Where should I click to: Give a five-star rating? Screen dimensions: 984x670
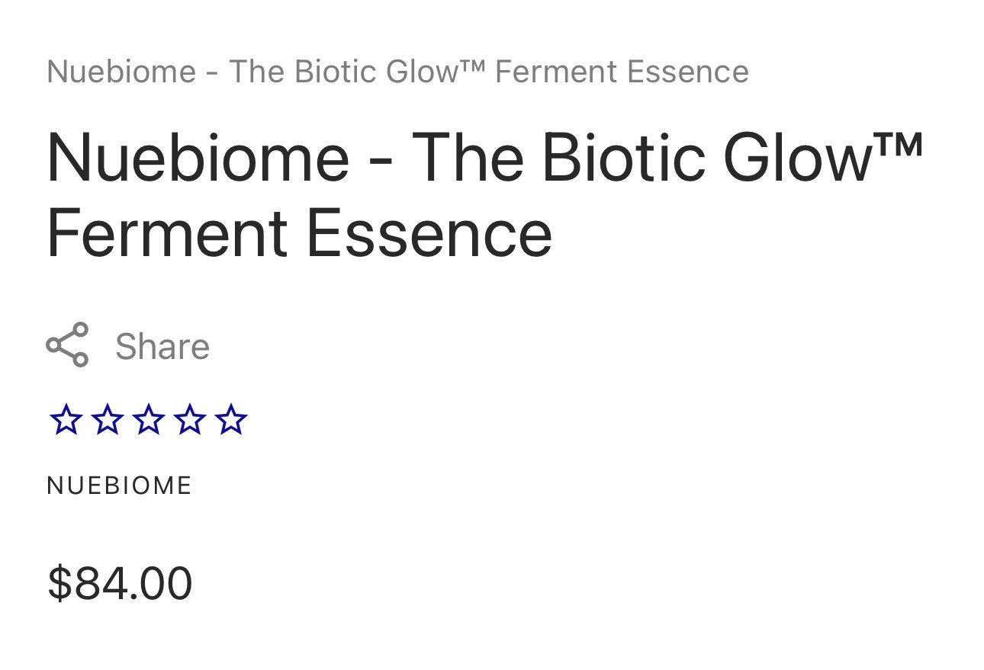click(230, 420)
